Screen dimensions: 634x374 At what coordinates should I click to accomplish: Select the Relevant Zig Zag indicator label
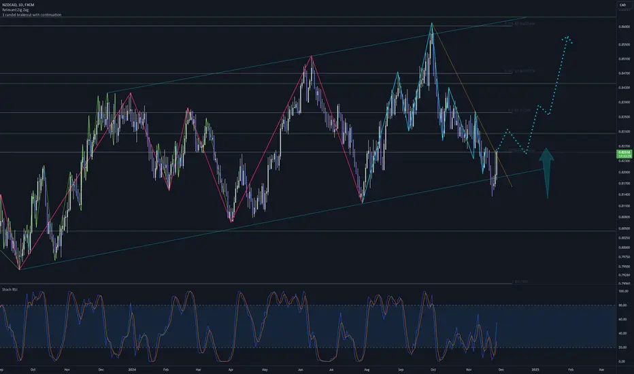pyautogui.click(x=16, y=10)
